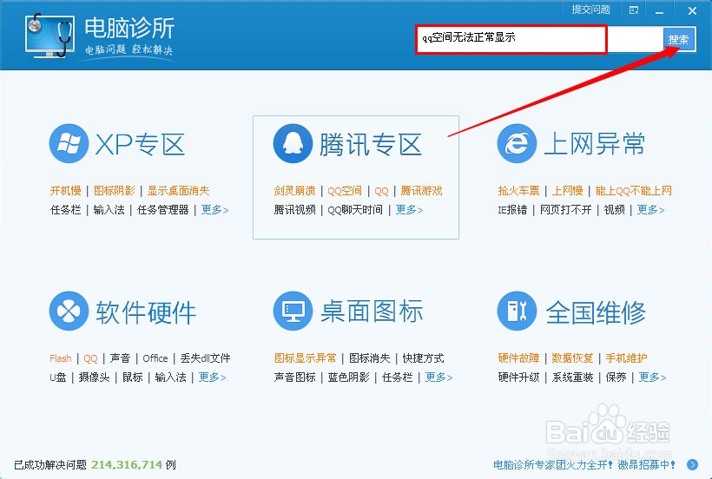This screenshot has height=479, width=712.
Task: Open the XP专区 Windows logo icon
Action: pos(69,143)
